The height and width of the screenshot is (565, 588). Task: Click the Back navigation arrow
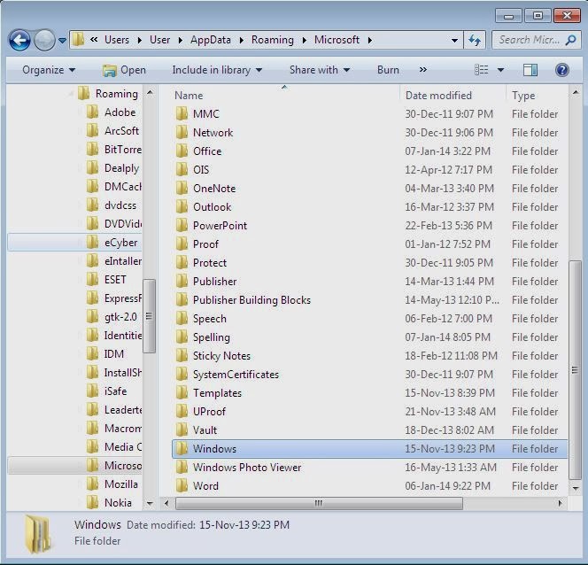[x=19, y=40]
